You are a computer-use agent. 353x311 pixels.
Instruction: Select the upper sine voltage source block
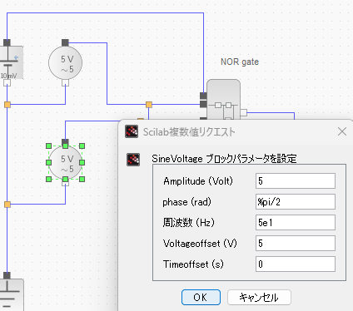65,63
